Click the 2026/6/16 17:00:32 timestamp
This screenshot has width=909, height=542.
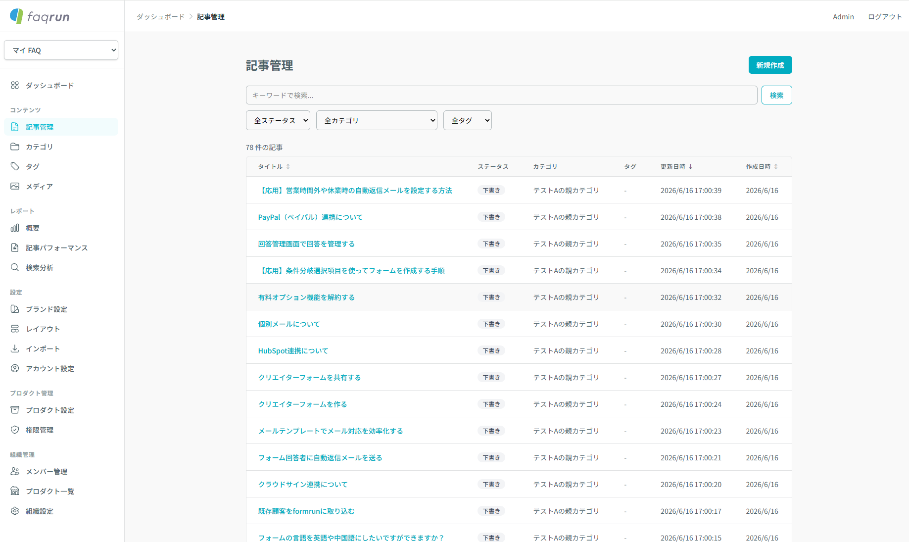click(x=691, y=297)
